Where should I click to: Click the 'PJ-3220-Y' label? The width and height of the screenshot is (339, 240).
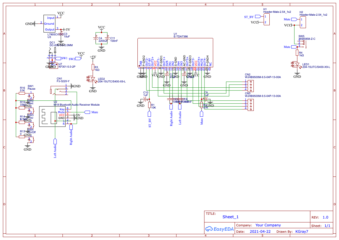click(x=63, y=81)
